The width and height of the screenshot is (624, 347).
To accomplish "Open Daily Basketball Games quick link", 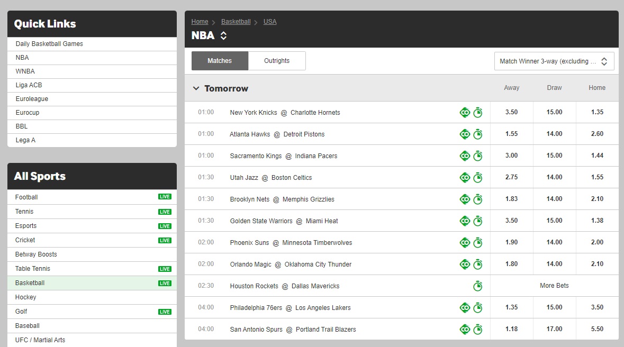I will [x=92, y=44].
